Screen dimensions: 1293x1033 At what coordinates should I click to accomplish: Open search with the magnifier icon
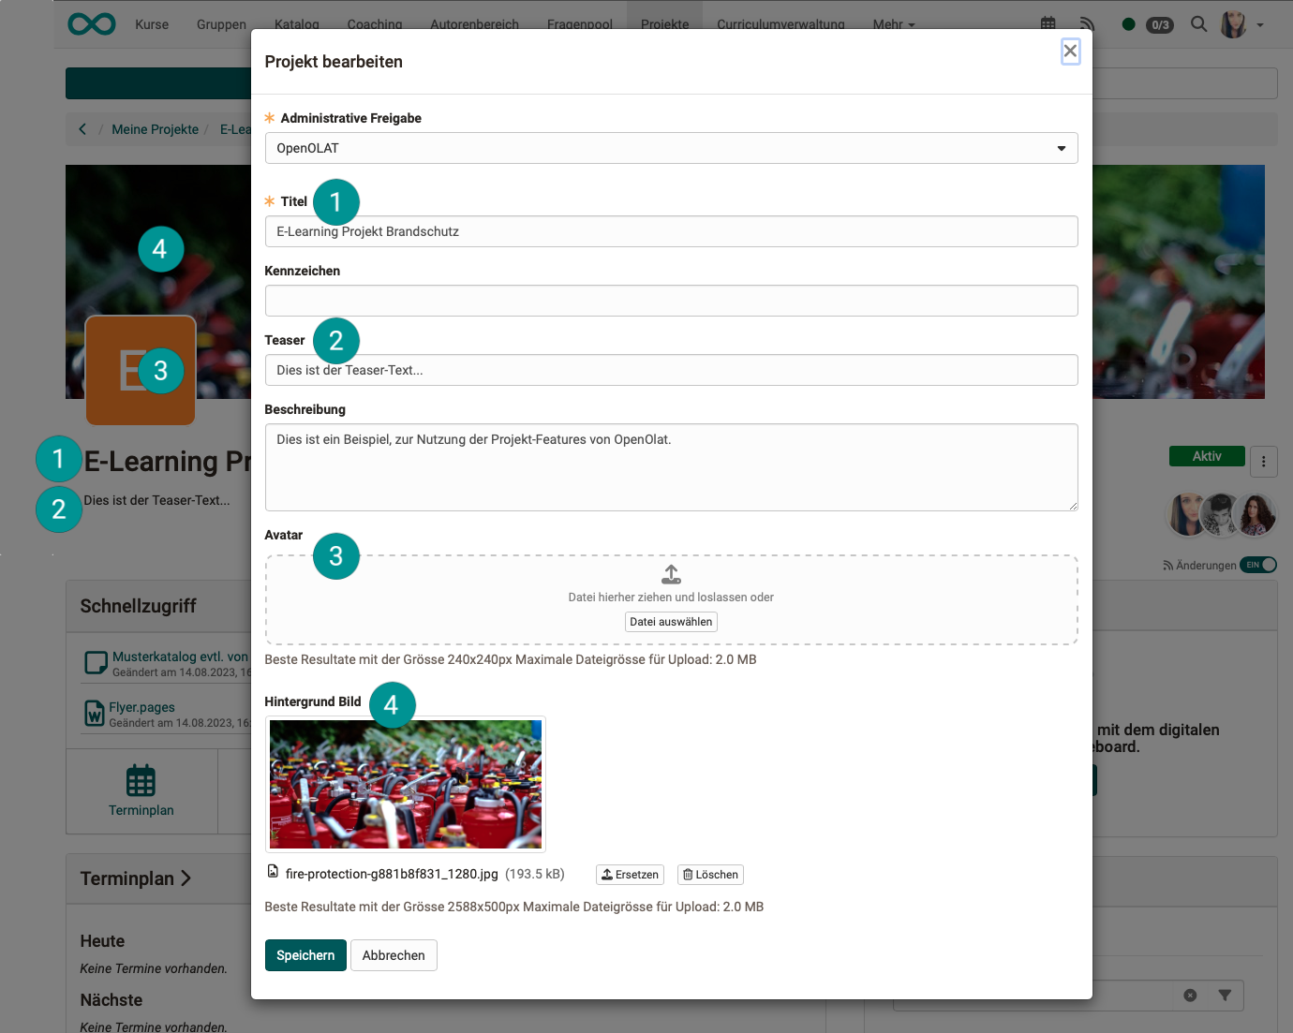click(1198, 24)
